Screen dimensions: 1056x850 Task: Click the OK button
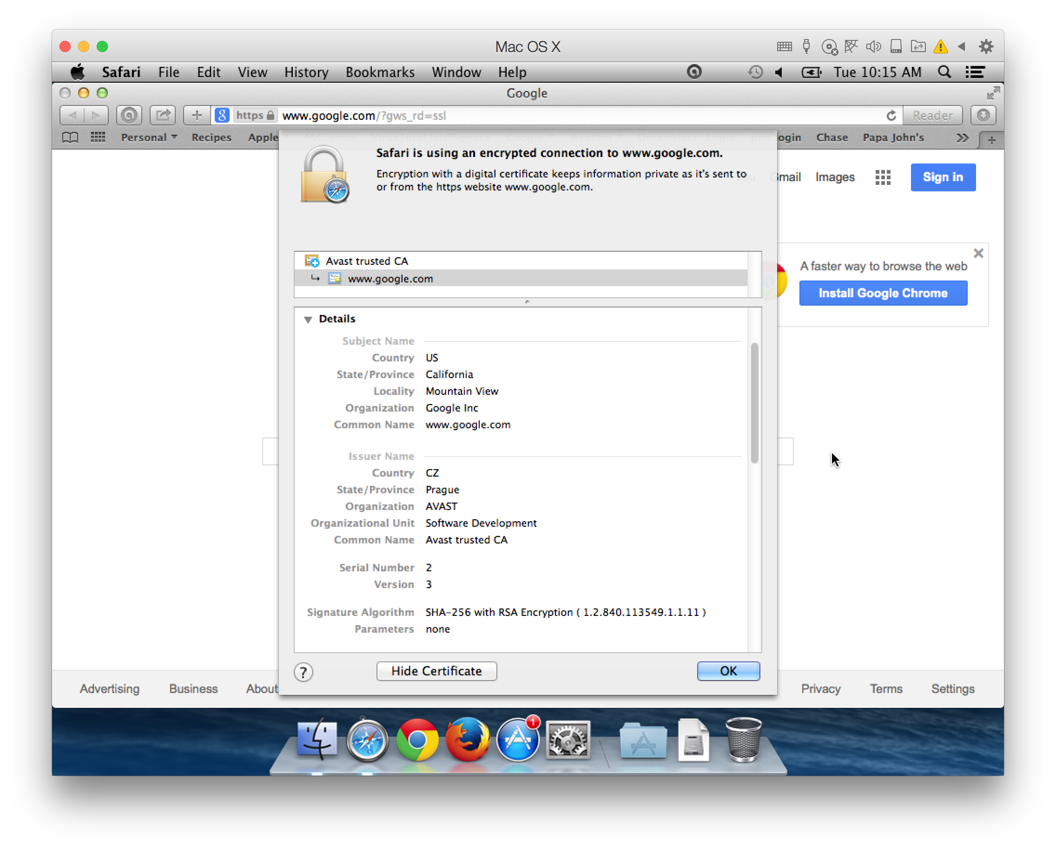728,671
